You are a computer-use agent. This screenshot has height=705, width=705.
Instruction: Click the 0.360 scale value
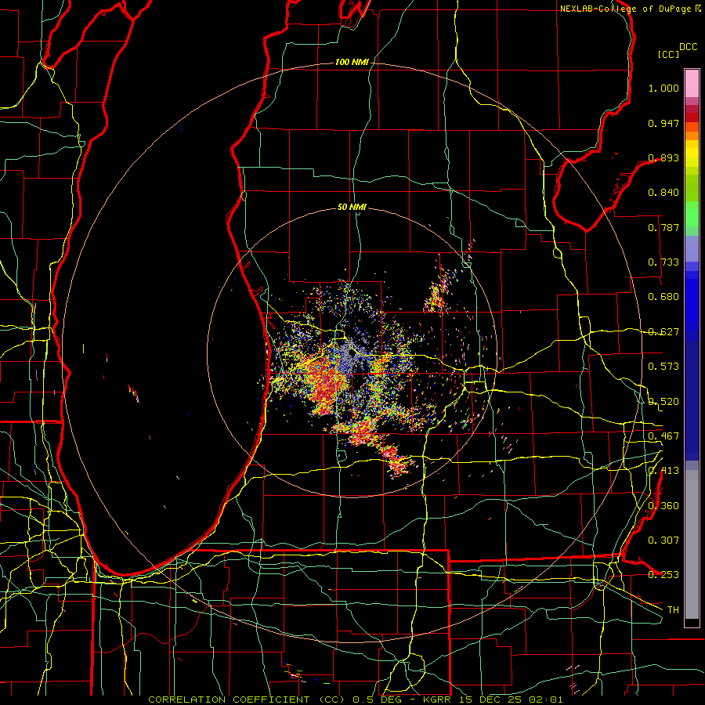click(663, 506)
